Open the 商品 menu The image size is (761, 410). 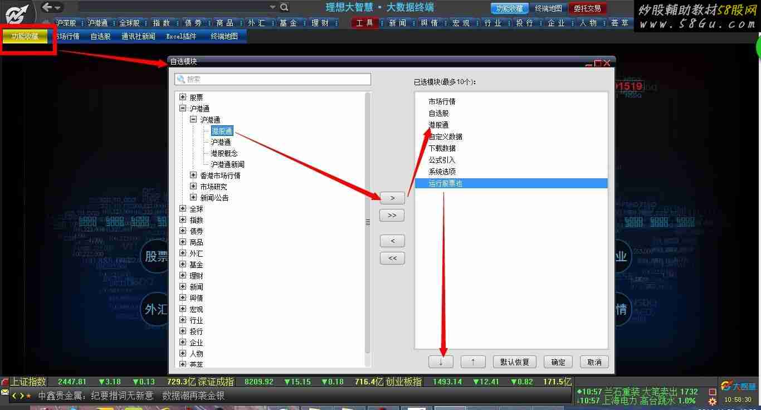[x=225, y=23]
